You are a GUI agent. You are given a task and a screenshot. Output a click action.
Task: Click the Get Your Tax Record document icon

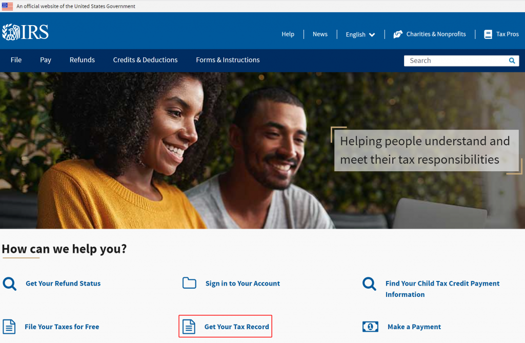coord(189,327)
